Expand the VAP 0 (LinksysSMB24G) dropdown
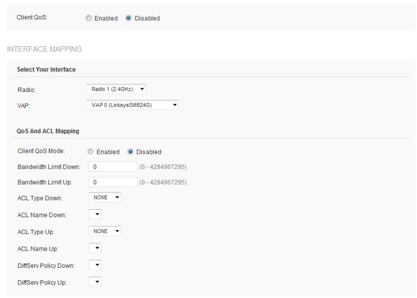 pos(132,105)
